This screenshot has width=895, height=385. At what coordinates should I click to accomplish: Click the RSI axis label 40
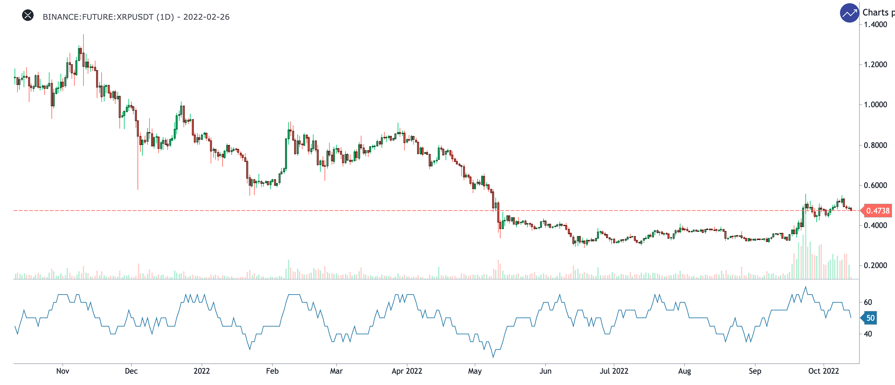[867, 334]
